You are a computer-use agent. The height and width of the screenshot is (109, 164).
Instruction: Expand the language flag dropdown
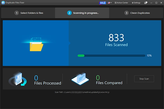click(x=110, y=3)
